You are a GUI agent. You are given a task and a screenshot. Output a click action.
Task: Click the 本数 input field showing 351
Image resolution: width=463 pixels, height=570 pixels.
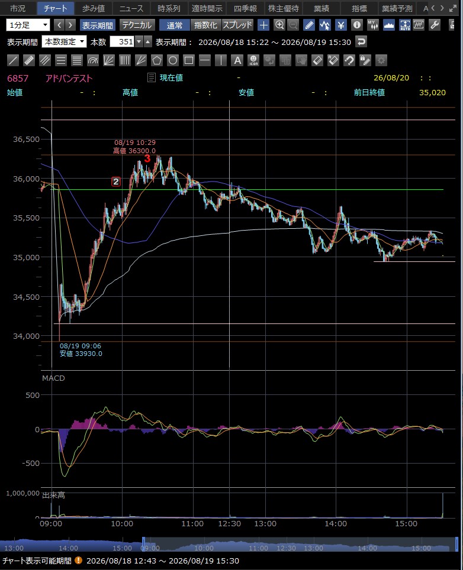(x=123, y=42)
